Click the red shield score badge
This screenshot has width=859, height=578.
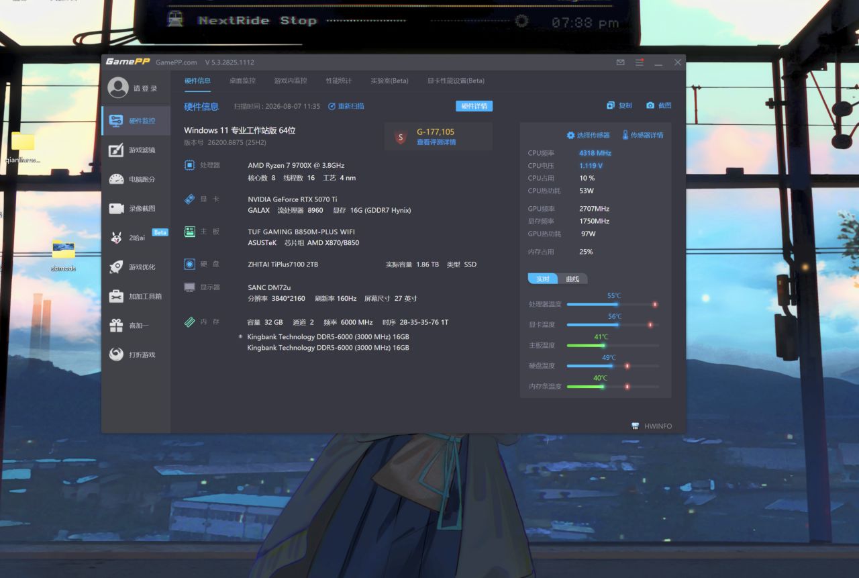click(401, 137)
